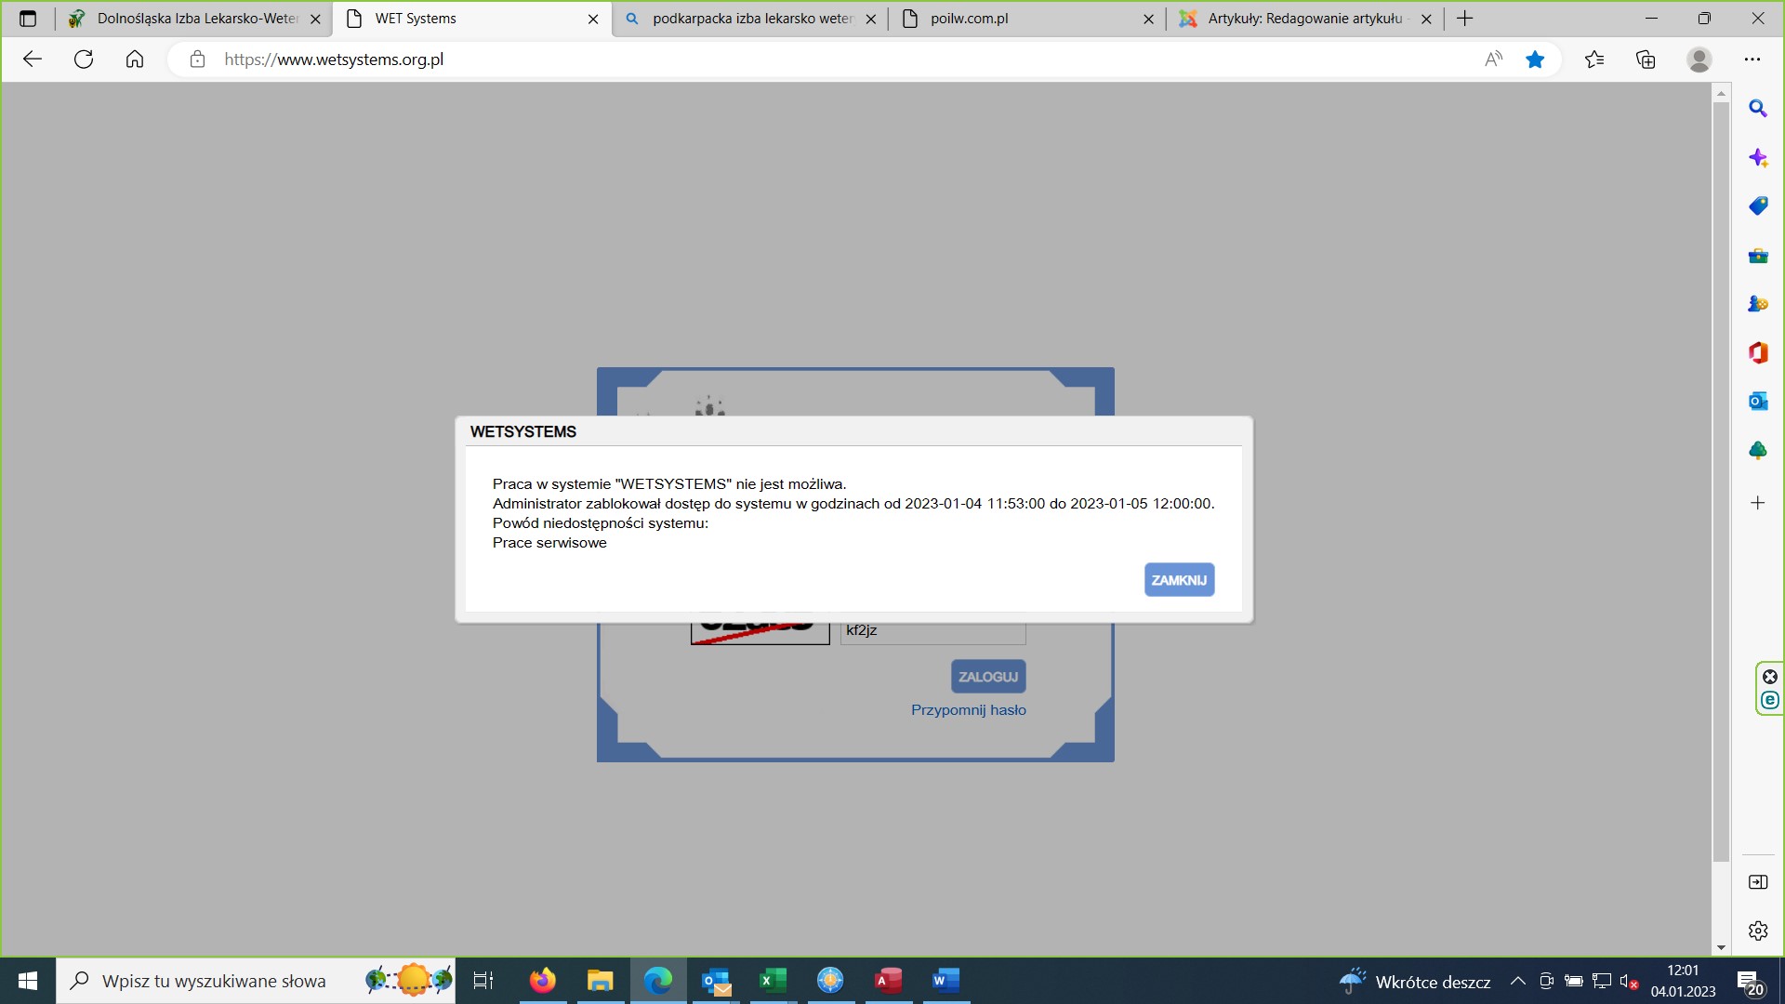Open the sidebar Games icon
This screenshot has height=1004, width=1785.
tap(1757, 304)
